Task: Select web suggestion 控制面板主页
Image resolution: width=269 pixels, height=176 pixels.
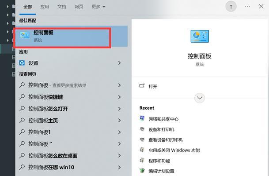Action: (43, 121)
